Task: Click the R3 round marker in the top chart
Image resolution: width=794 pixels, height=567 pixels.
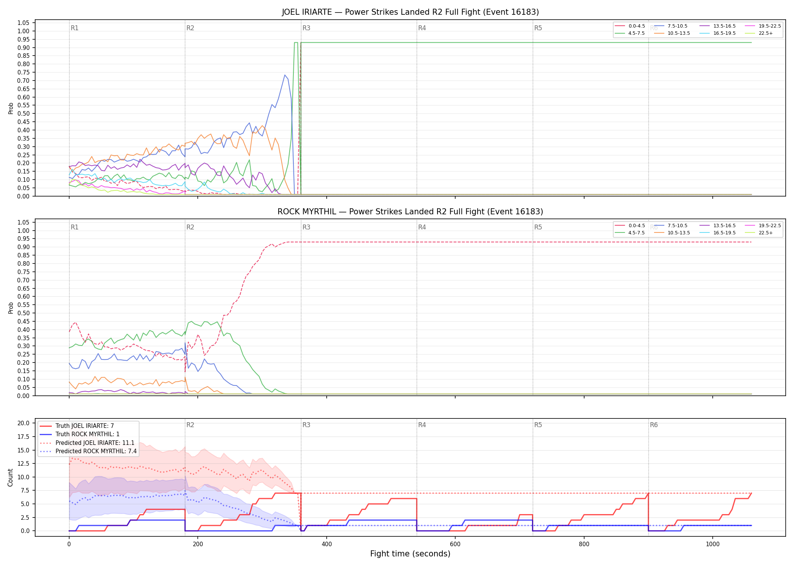Action: 306,28
